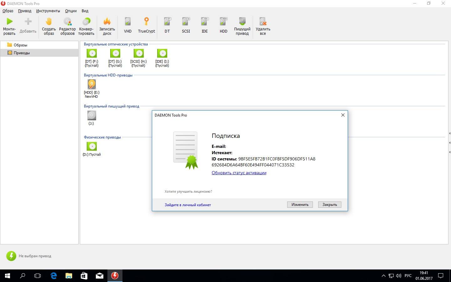Show hidden tray icons chevron
451x282 pixels.
[383, 276]
